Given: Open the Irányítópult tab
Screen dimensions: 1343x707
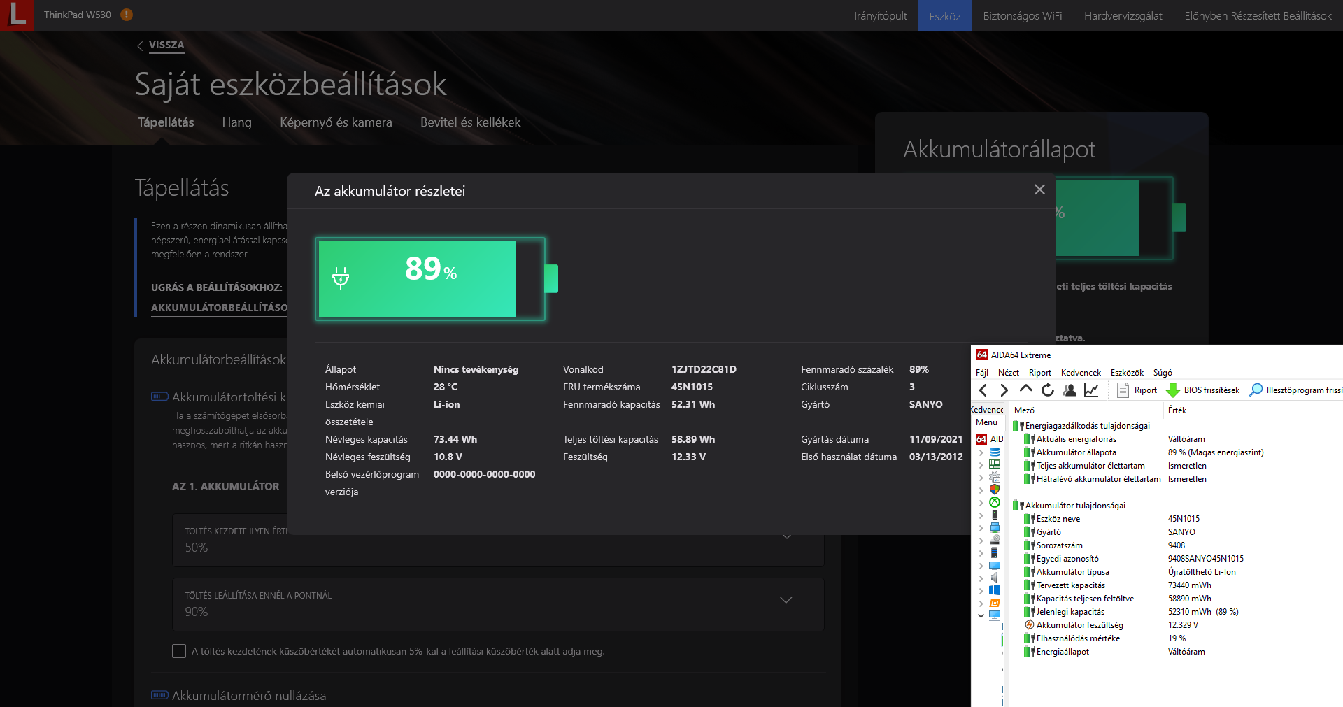Looking at the screenshot, I should [x=880, y=15].
